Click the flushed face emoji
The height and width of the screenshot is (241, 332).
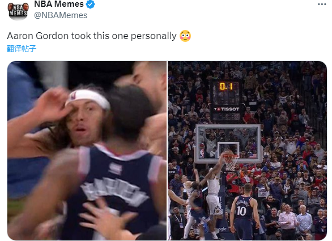click(185, 36)
